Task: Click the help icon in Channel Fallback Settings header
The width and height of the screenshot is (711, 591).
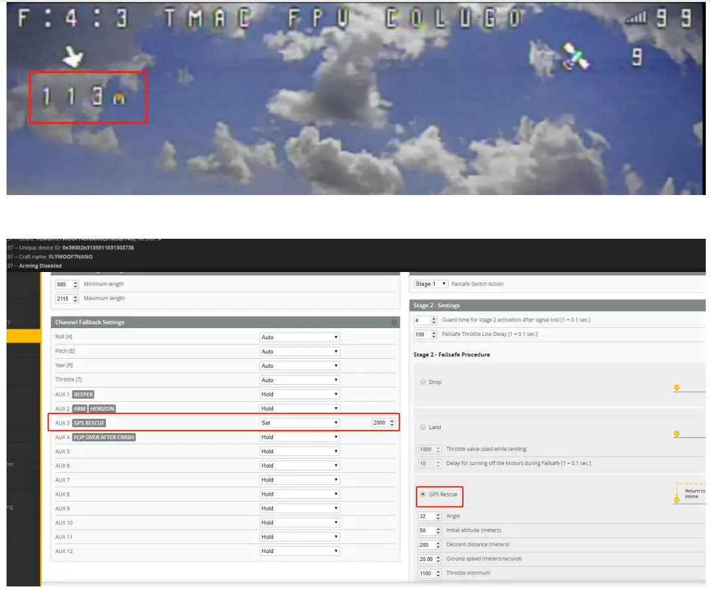Action: pyautogui.click(x=394, y=322)
